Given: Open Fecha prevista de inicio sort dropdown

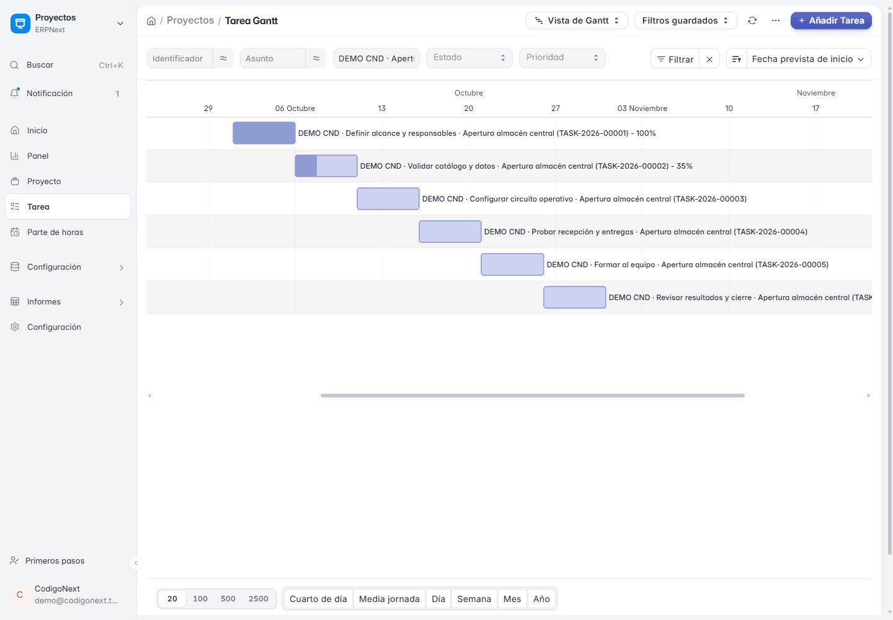Looking at the screenshot, I should [809, 59].
